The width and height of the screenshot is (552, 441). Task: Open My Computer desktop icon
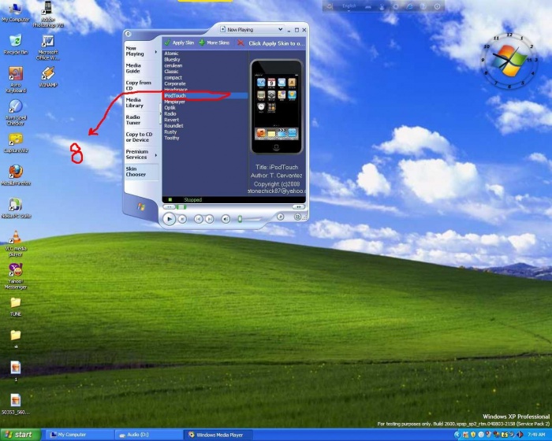point(16,13)
